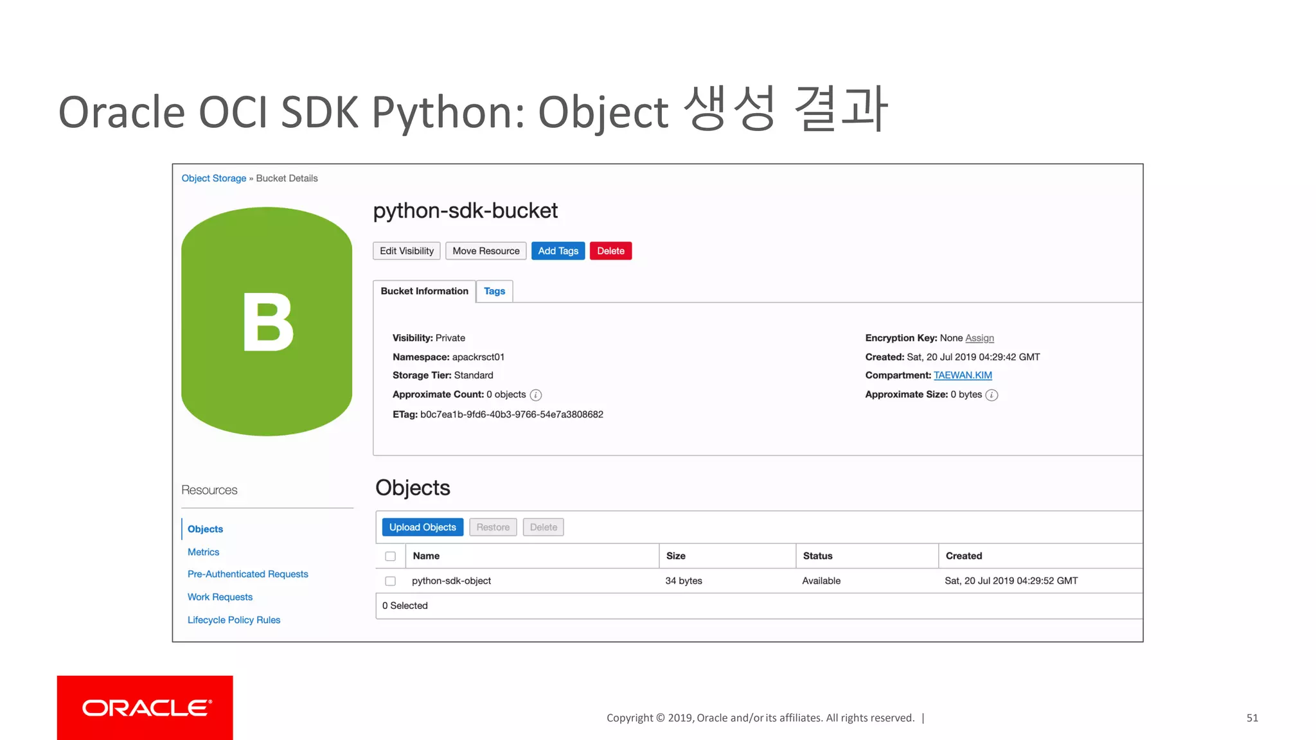Check the python-sdk-object row checkbox
Screen dimensions: 1316x740
pos(390,581)
